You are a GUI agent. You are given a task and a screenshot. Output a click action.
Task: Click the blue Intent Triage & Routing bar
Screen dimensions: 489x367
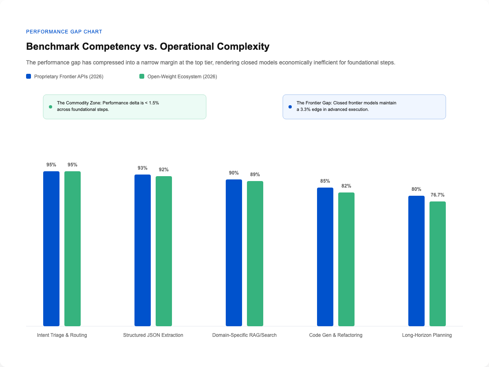tap(51, 249)
